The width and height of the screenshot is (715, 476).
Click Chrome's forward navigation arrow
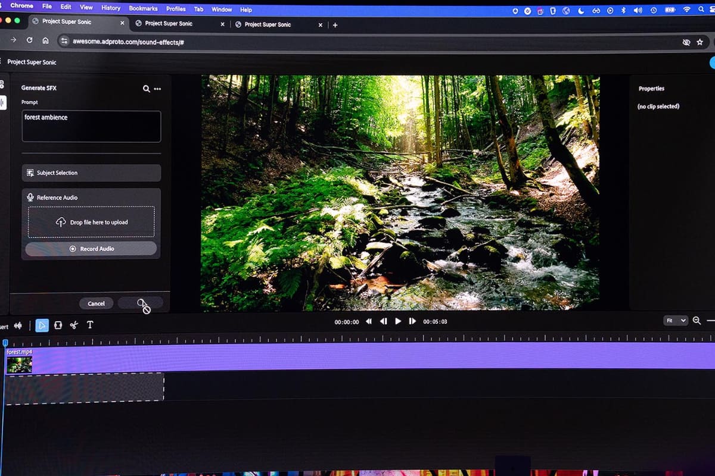coord(13,40)
